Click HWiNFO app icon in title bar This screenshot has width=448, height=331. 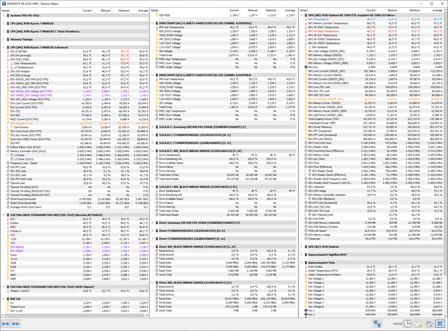(x=3, y=4)
